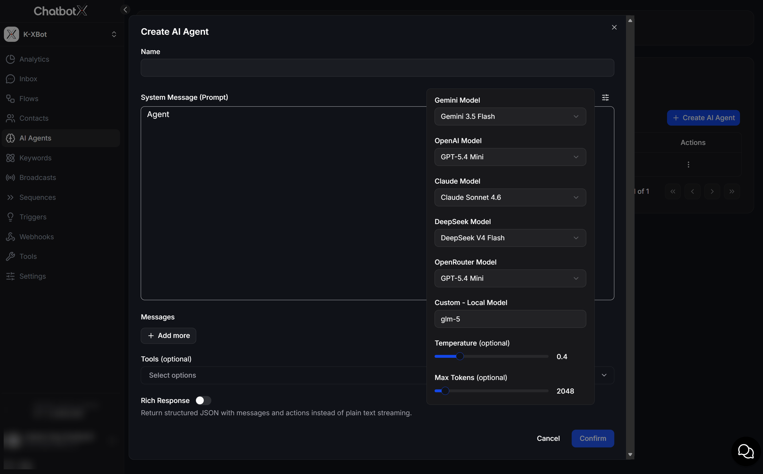763x474 pixels.
Task: Click the Flows icon in sidebar
Action: (10, 99)
